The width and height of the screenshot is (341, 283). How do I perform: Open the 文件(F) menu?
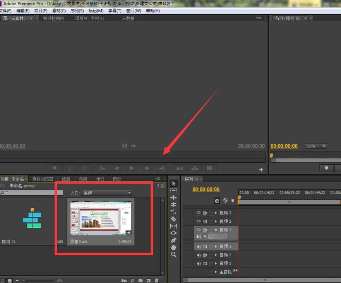(6, 10)
